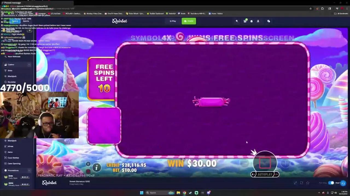350x196 pixels.
Task: Open Blackjack listed just above Mines
Action: pyautogui.click(x=12, y=141)
